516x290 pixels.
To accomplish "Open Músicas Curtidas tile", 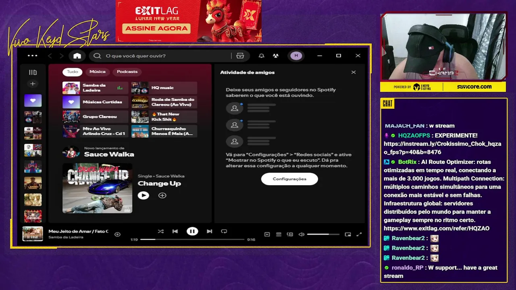I will (x=95, y=102).
